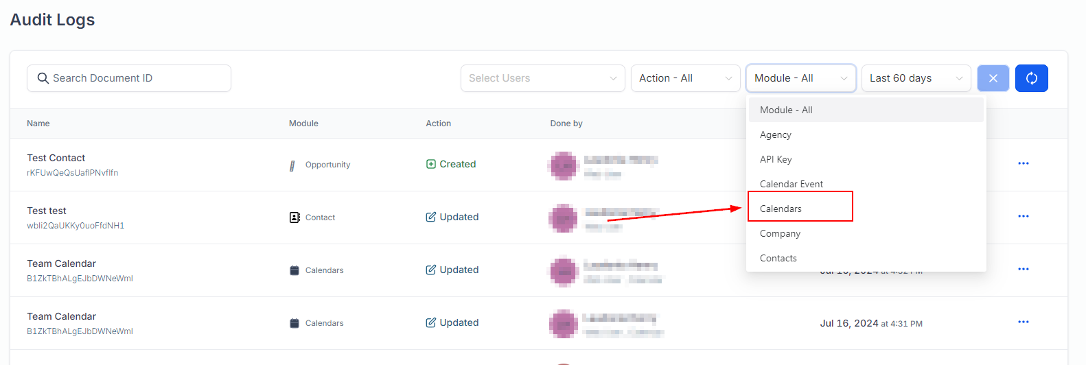Click the blue refresh icon button
The width and height of the screenshot is (1086, 365).
1031,78
